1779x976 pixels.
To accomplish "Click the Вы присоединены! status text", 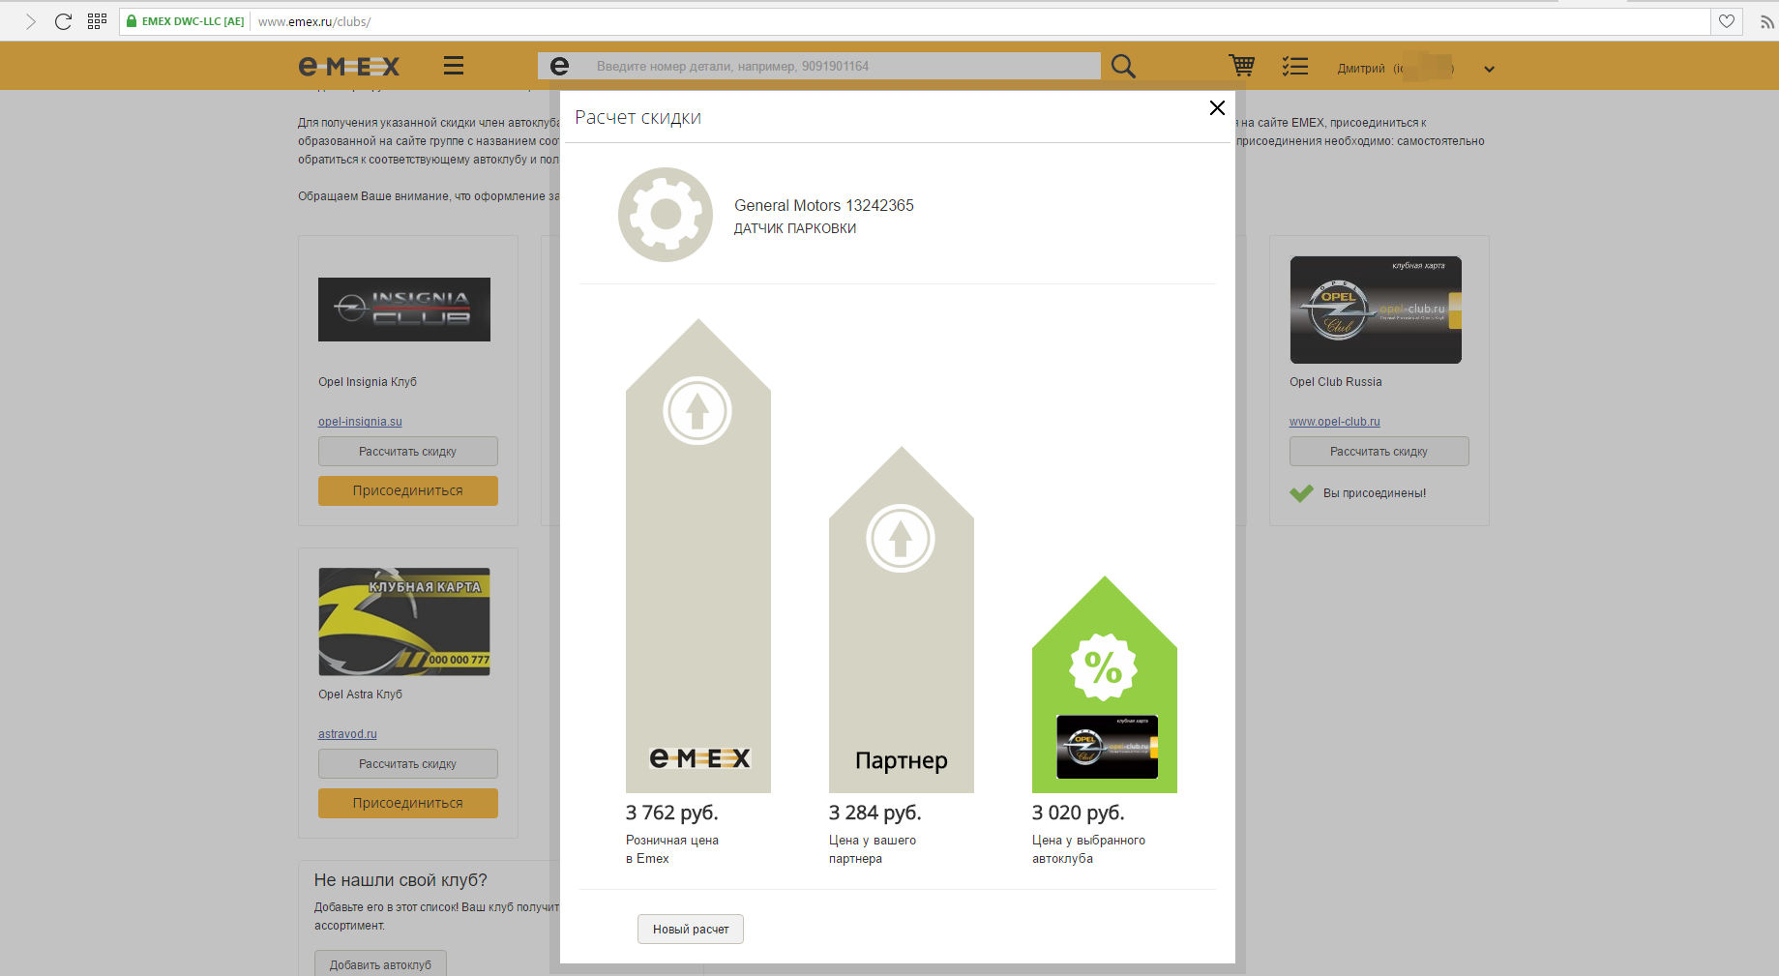I will pos(1375,493).
